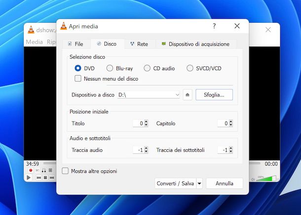Close the VLC main window behind dialog

point(268,30)
